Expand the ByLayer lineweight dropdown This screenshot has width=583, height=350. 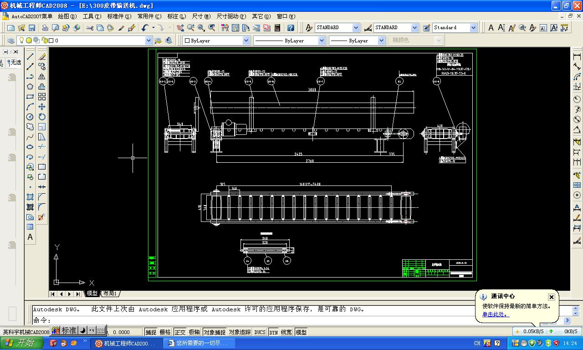(381, 41)
